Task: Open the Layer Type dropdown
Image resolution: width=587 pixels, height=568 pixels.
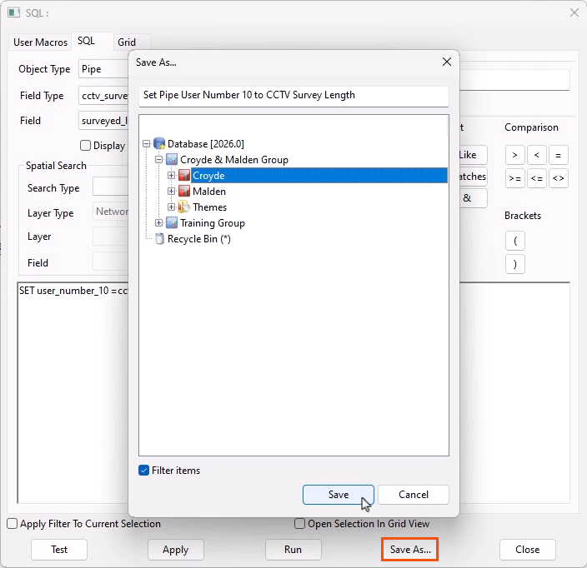Action: click(x=110, y=212)
